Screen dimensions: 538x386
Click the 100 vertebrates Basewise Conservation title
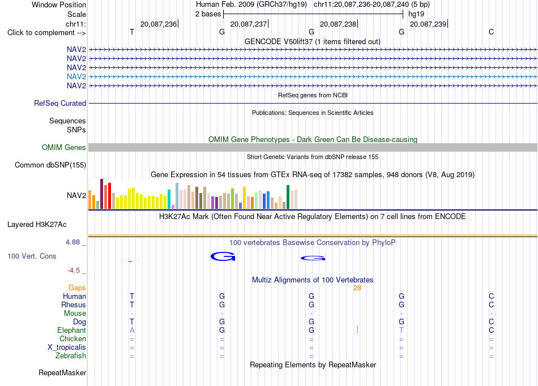(313, 242)
